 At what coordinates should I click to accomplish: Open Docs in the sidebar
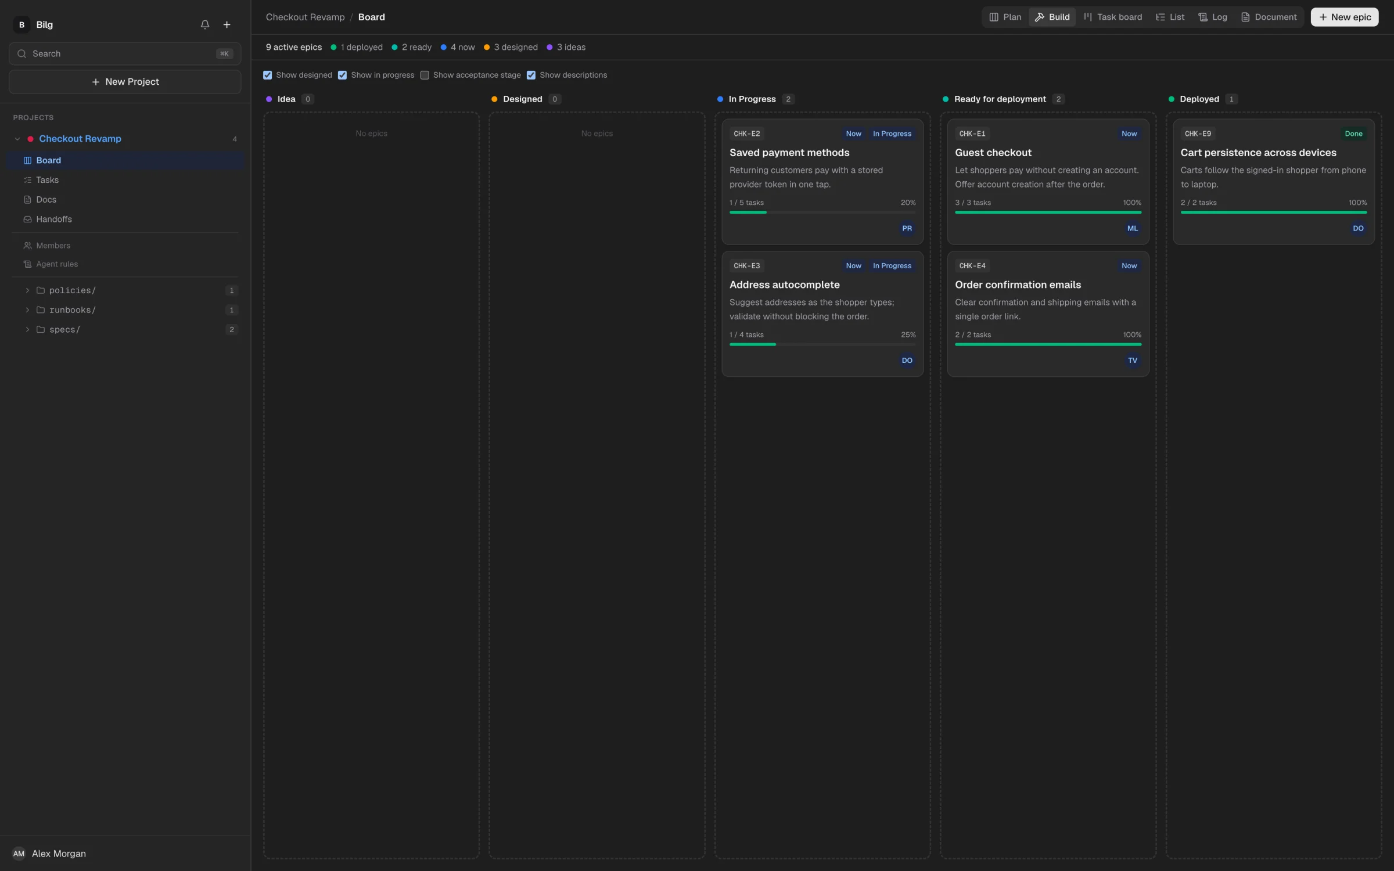(125, 200)
